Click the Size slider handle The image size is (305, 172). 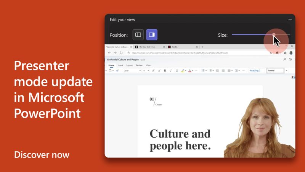coord(274,35)
